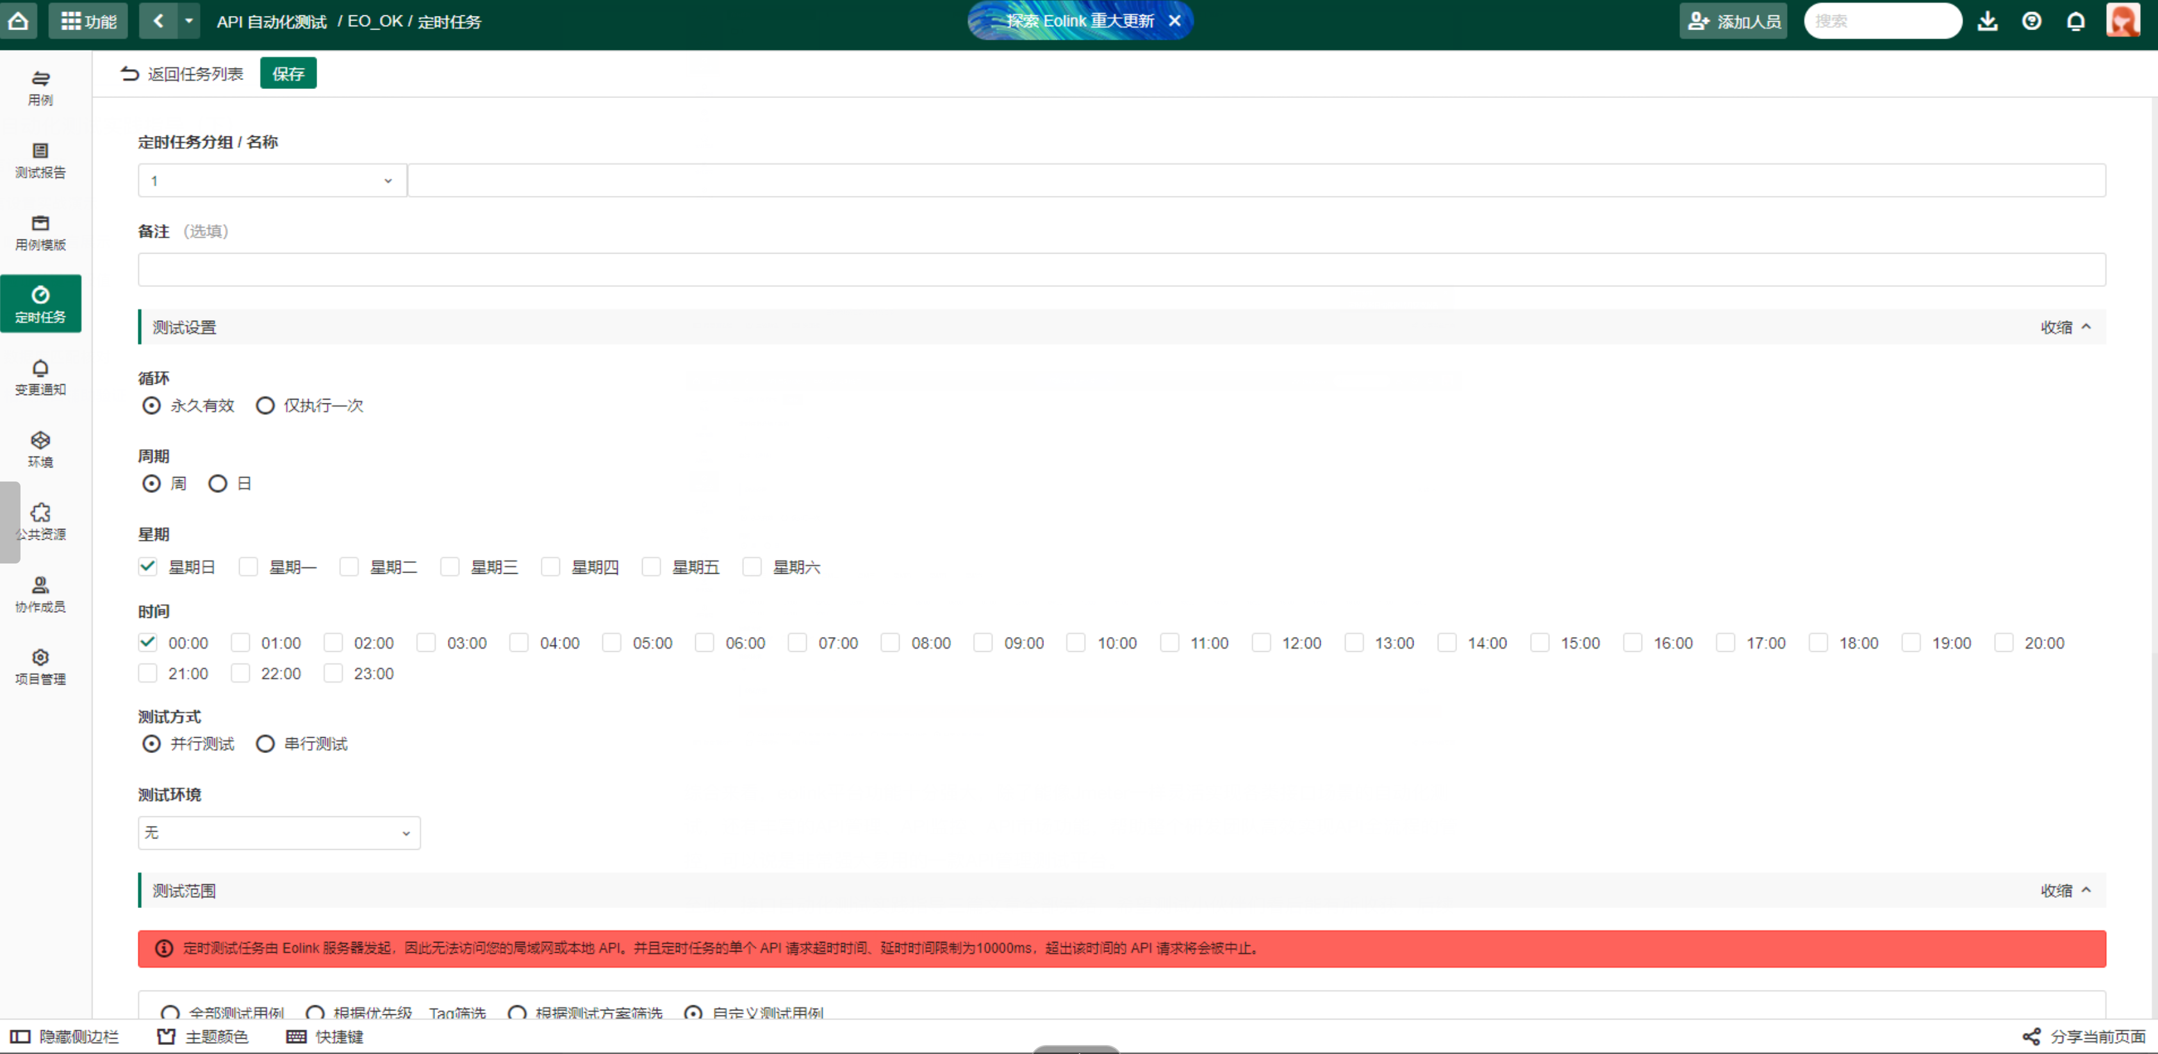
Task: Click the 支更通知 sidebar icon
Action: coord(40,377)
